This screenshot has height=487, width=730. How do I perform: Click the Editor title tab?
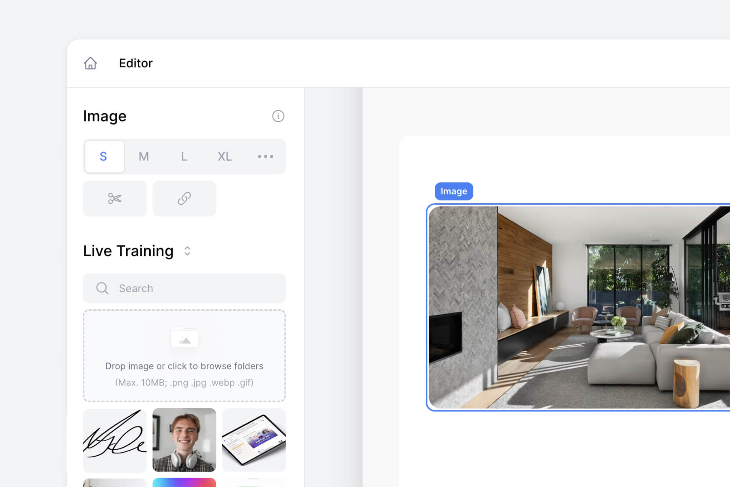coord(135,63)
